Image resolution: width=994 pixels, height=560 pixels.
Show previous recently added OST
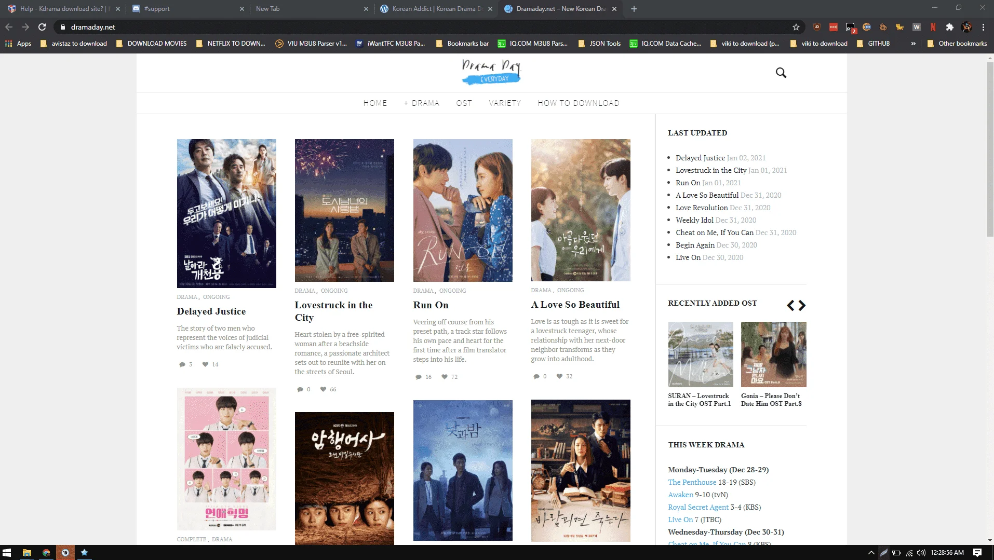click(x=790, y=305)
